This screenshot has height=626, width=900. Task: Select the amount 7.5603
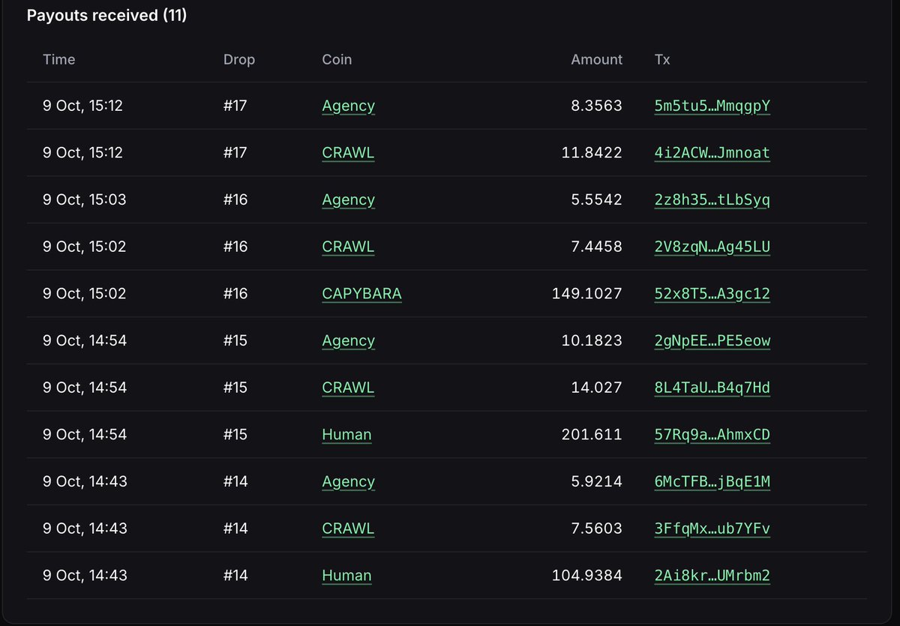[595, 529]
